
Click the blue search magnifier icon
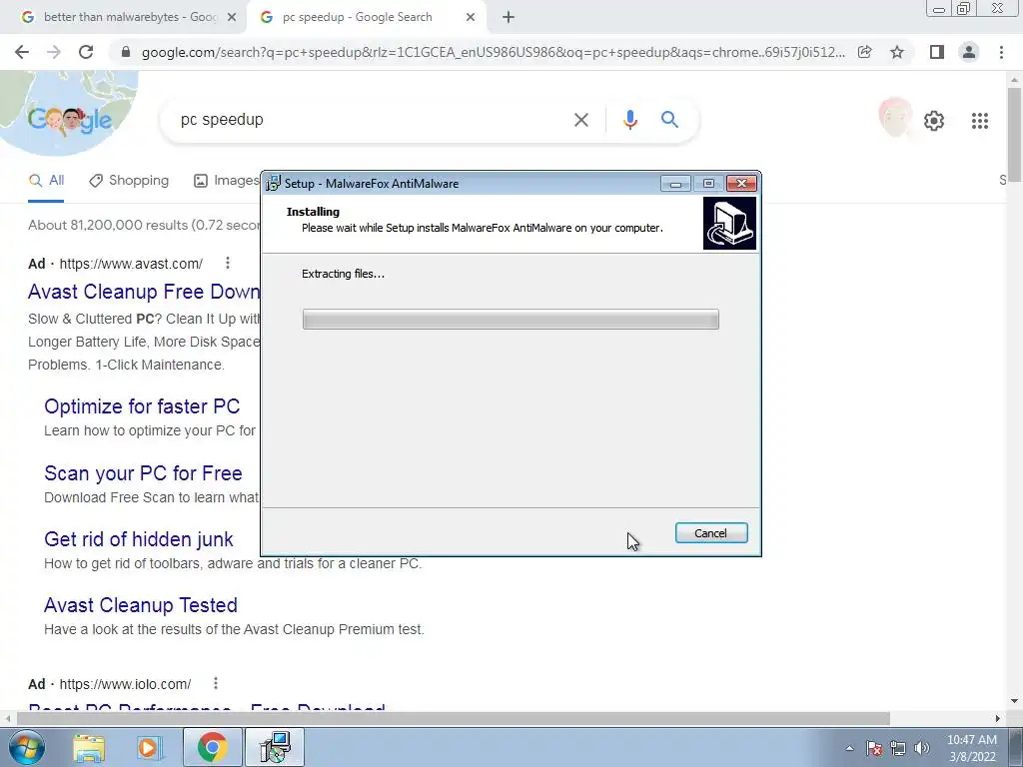point(669,120)
